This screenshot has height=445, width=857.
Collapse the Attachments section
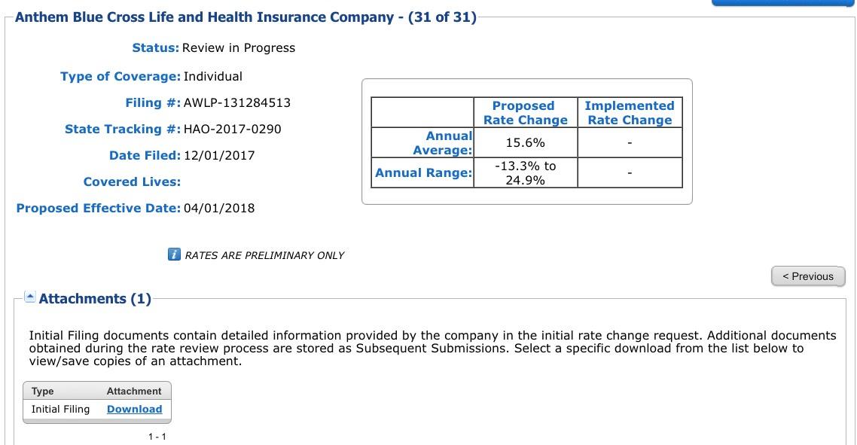pos(30,297)
